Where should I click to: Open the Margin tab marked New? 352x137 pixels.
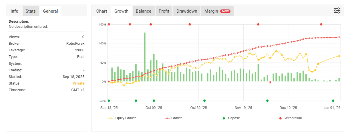point(217,11)
